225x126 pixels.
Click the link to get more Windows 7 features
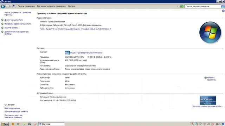point(75,29)
